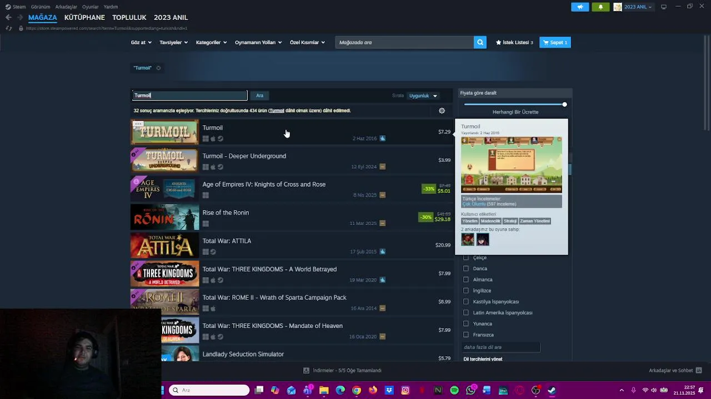Viewport: 711px width, 399px height.
Task: Open the Görünüm menu
Action: tap(41, 7)
